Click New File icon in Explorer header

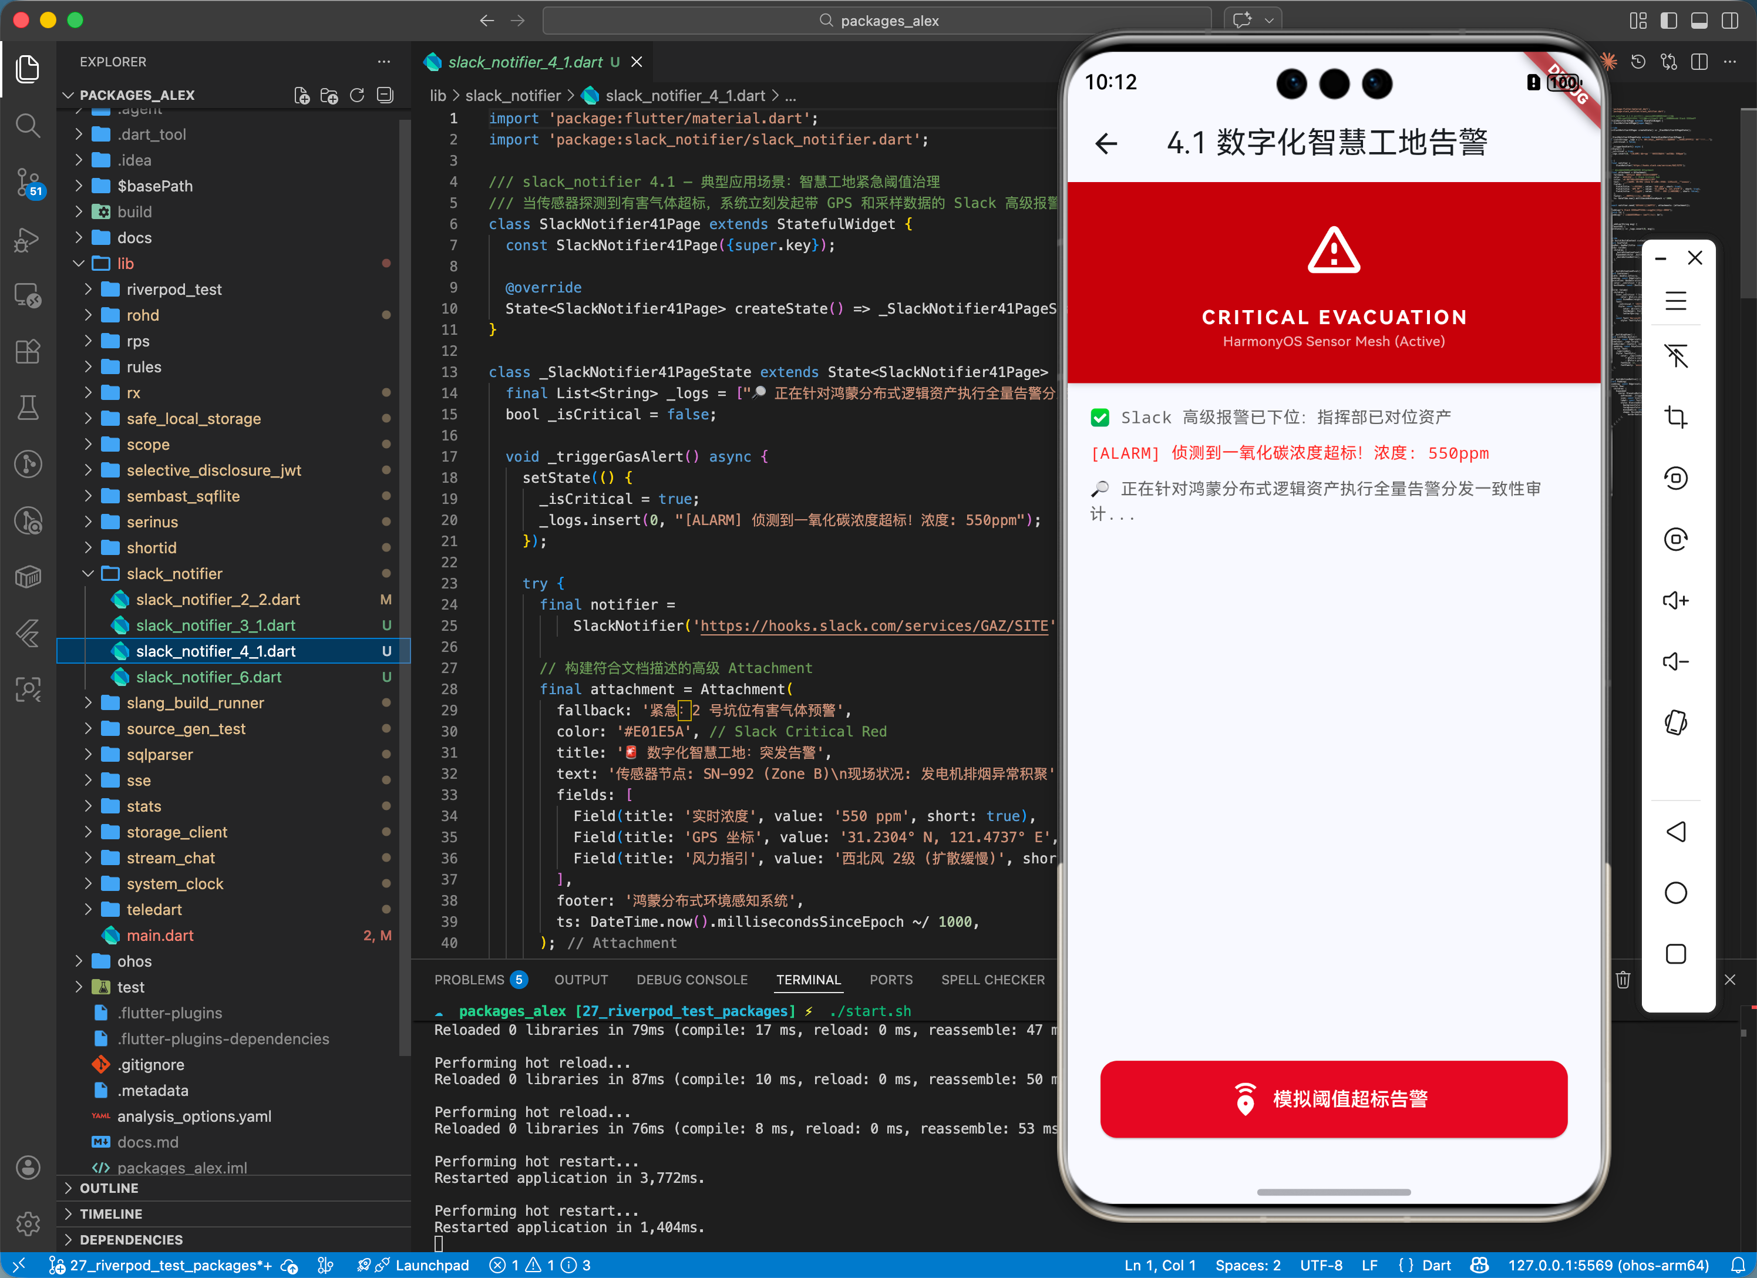301,95
